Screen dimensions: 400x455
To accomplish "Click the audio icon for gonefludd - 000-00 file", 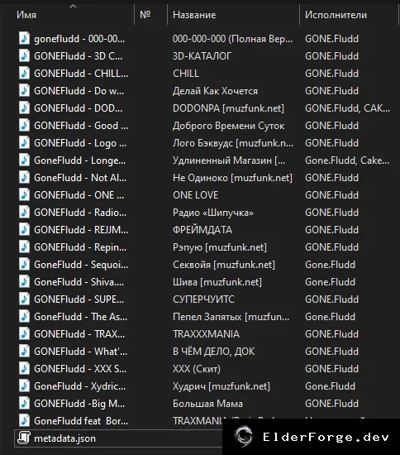I will pyautogui.click(x=24, y=38).
